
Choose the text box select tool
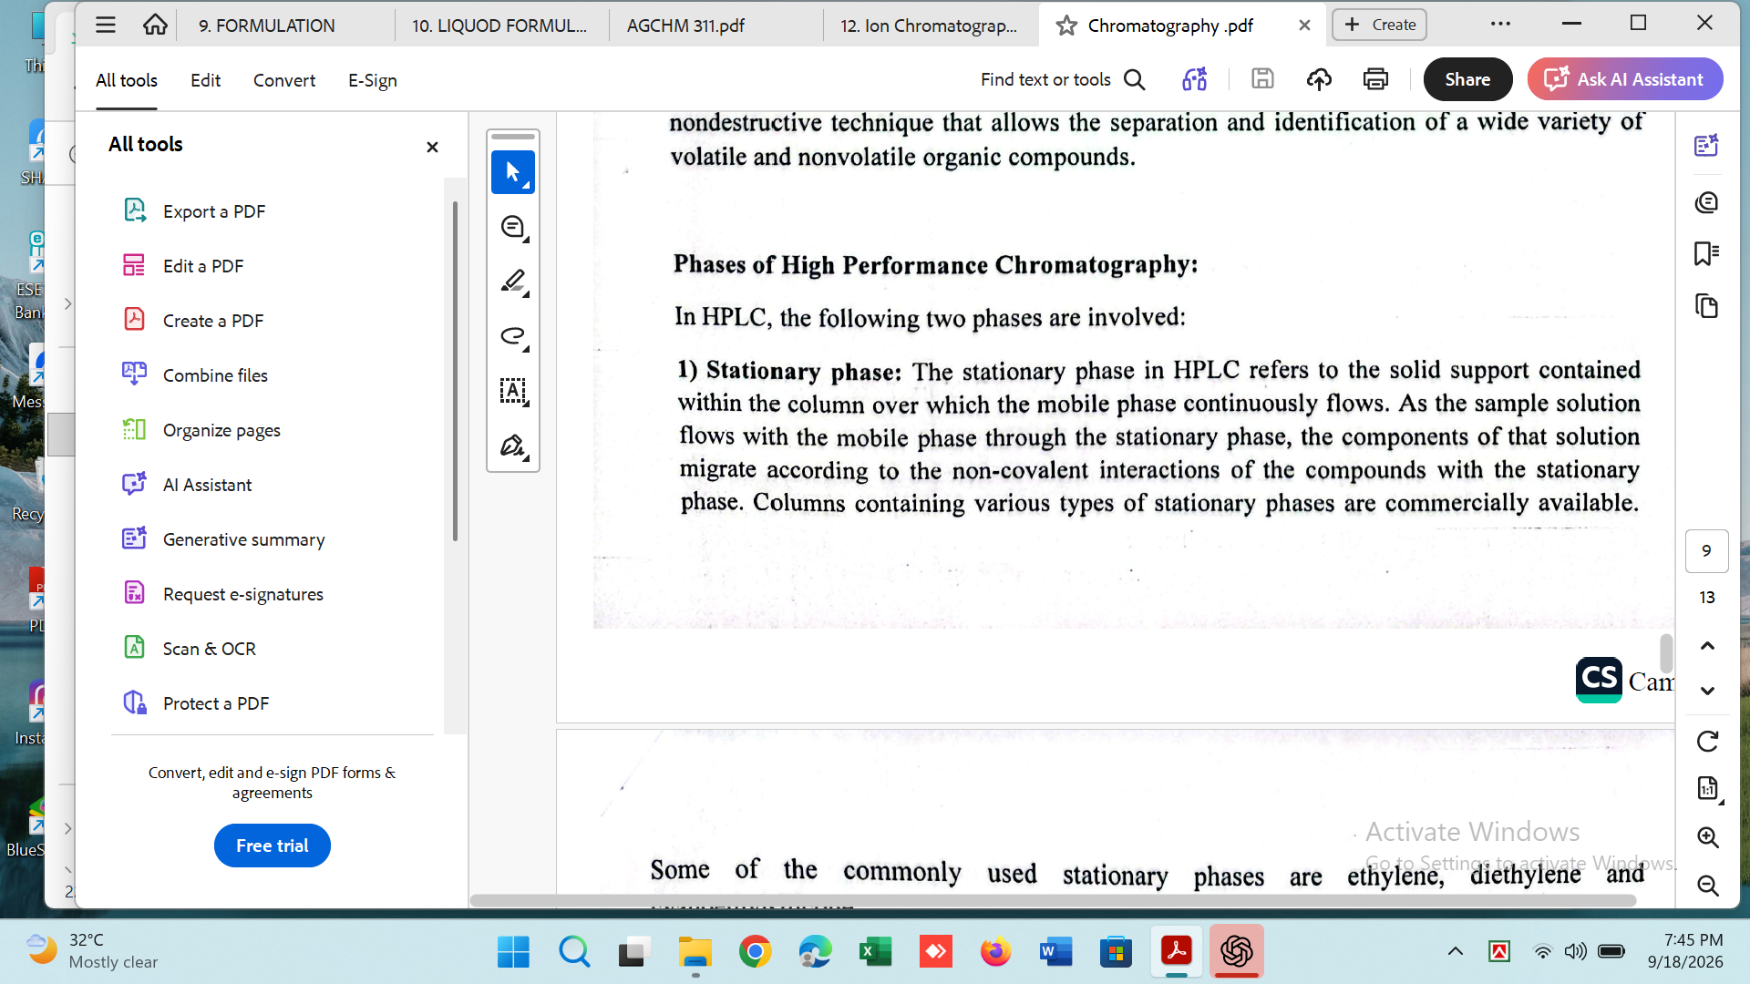(x=512, y=391)
